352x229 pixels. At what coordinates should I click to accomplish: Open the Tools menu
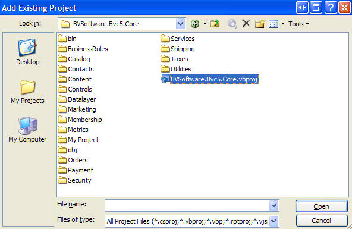pyautogui.click(x=298, y=24)
